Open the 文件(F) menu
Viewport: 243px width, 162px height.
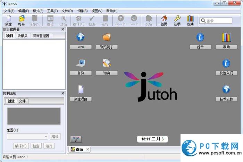[x=9, y=11]
